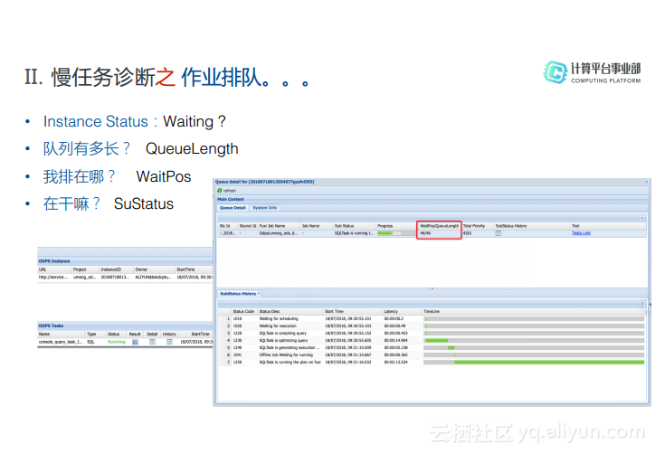The image size is (655, 453).
Task: Open the Detail icon for console_query_task
Action: click(152, 342)
